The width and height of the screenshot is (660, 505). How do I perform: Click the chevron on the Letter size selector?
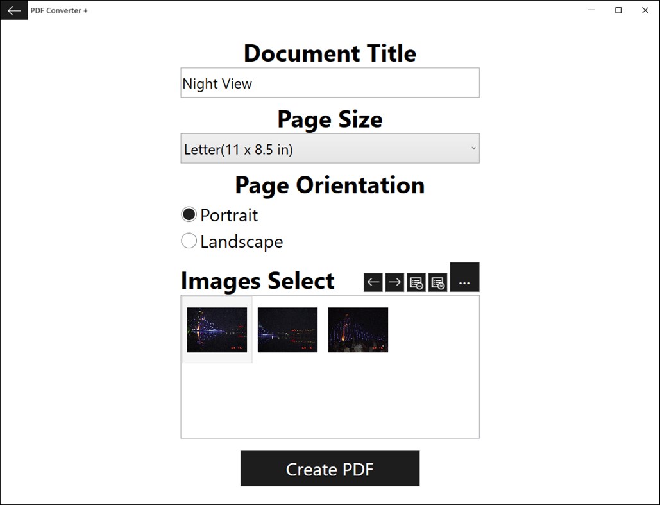tap(474, 148)
